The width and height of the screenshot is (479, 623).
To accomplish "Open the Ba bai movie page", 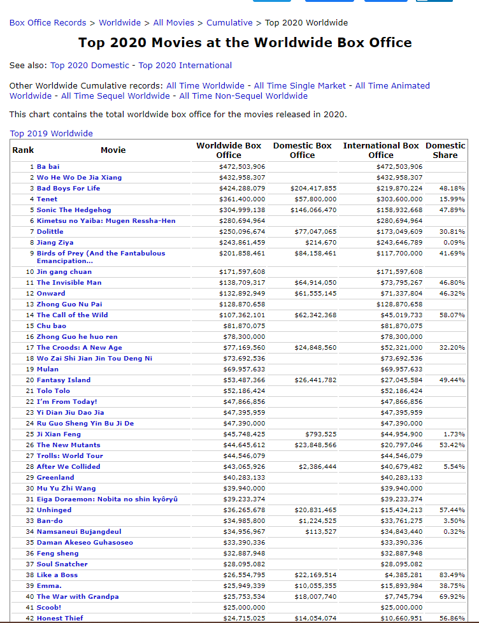I will [48, 166].
